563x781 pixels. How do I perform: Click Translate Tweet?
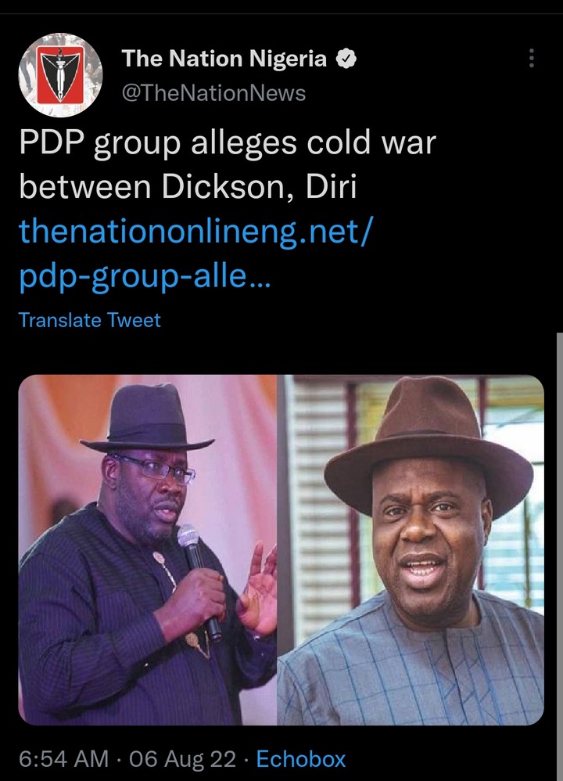[x=90, y=320]
